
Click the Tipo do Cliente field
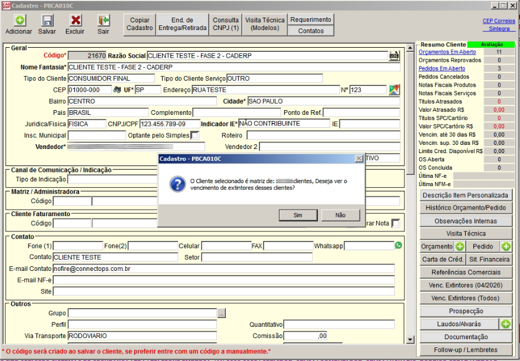click(x=111, y=78)
